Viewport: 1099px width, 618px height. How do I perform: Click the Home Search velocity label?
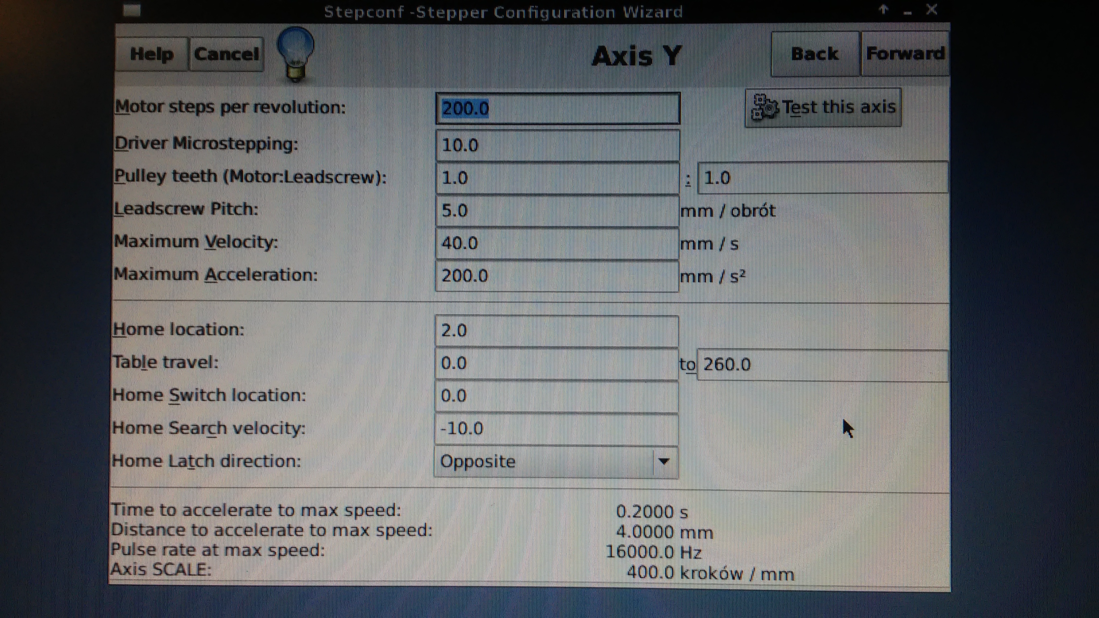tap(209, 428)
